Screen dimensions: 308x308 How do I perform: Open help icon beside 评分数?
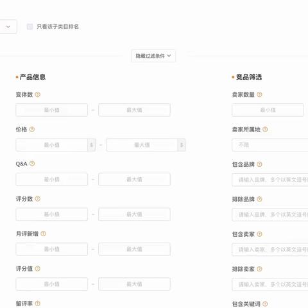click(38, 199)
